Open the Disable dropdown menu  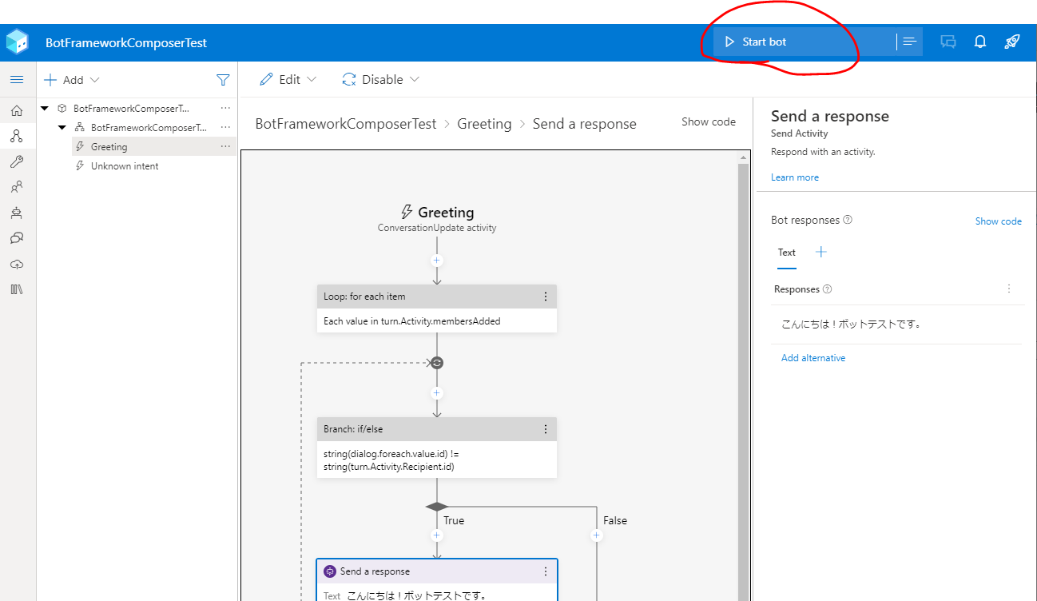tap(381, 79)
